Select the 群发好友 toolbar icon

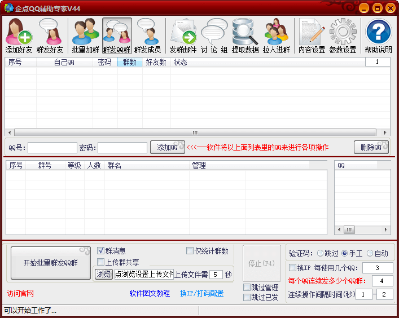point(50,36)
